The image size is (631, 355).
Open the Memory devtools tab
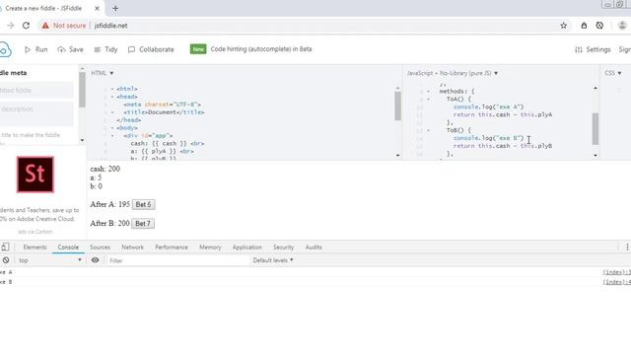pyautogui.click(x=210, y=248)
